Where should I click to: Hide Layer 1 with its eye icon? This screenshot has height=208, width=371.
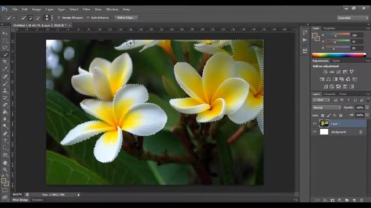pos(314,123)
